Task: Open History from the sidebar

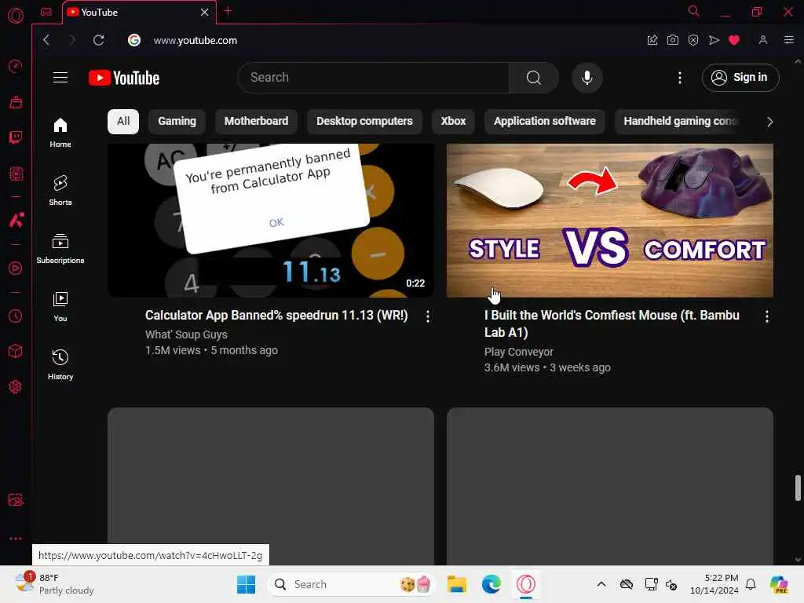Action: click(60, 364)
